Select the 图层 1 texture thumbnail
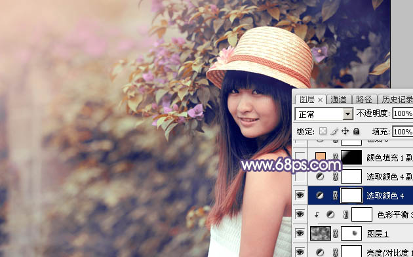 tap(321, 233)
